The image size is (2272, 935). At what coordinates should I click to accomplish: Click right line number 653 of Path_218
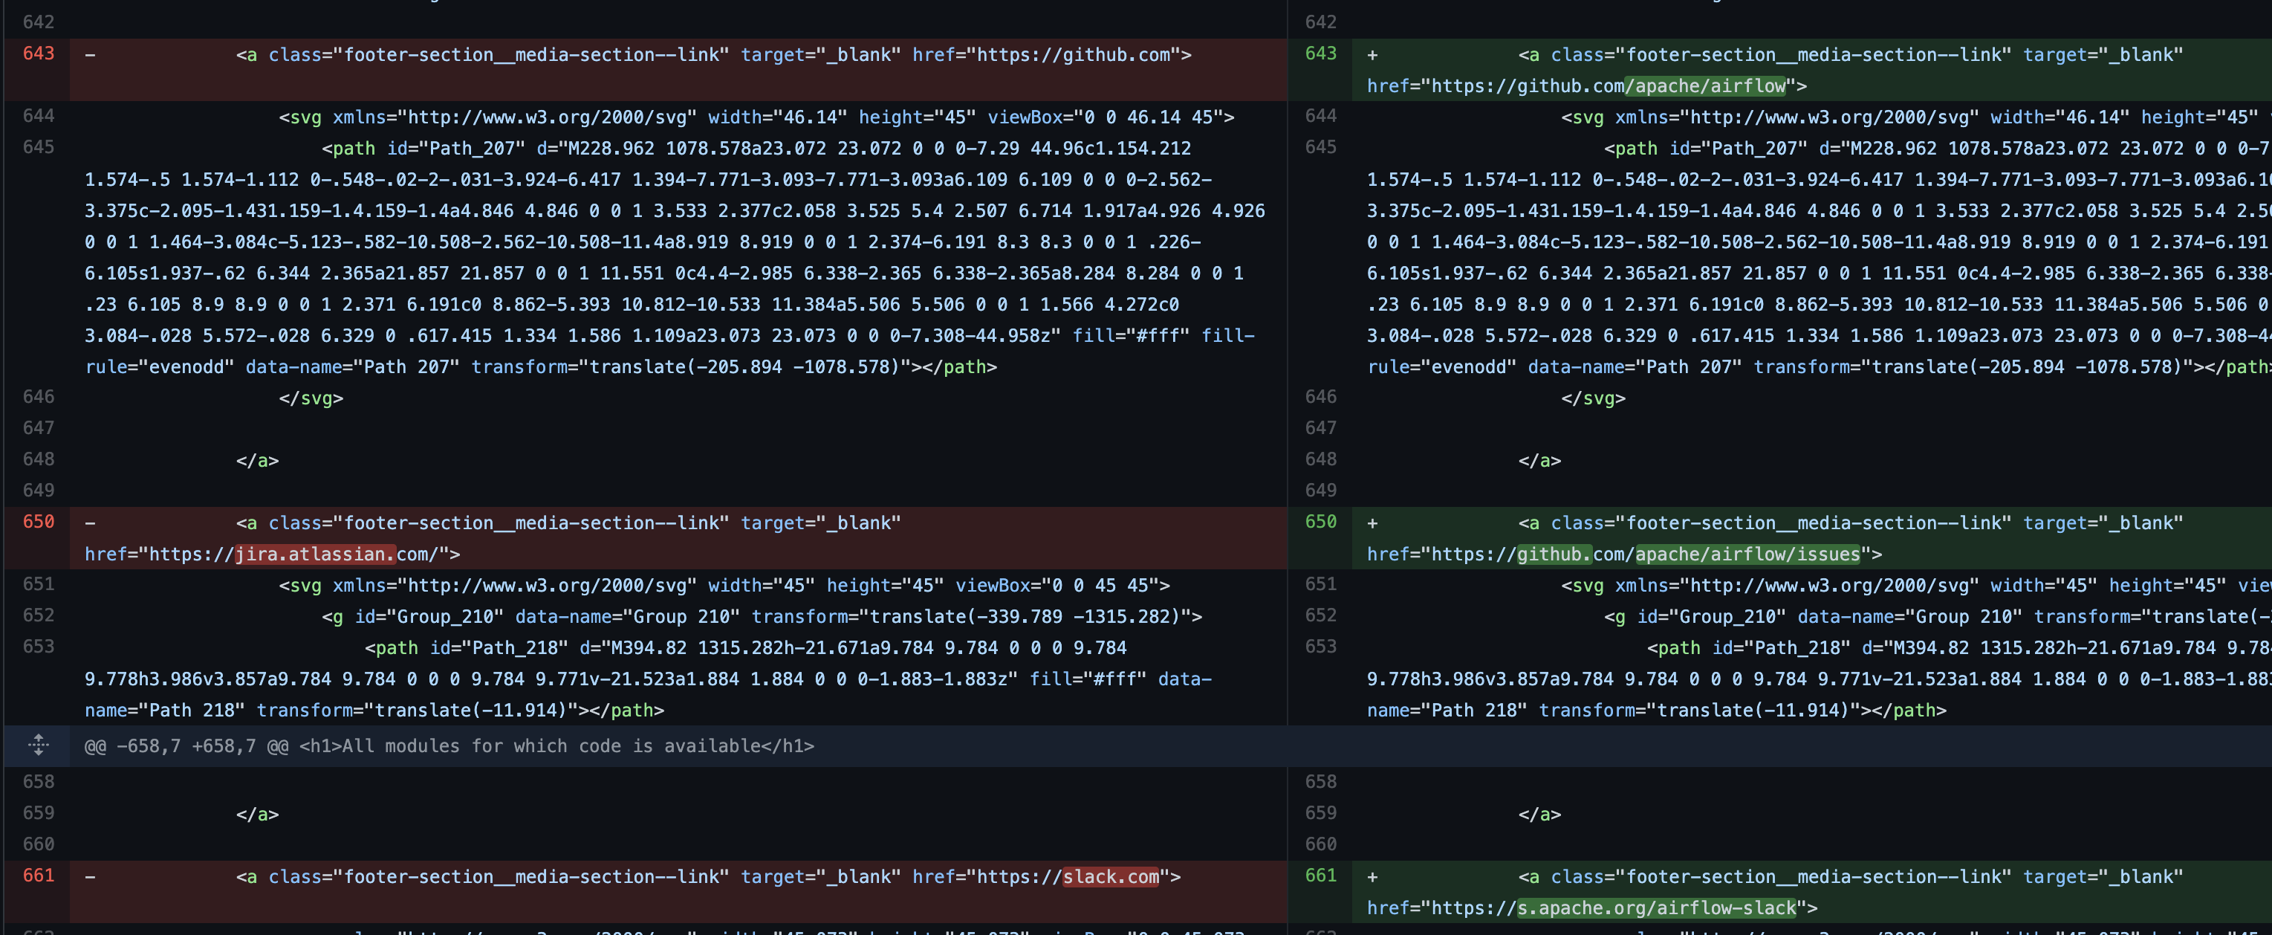click(1320, 647)
